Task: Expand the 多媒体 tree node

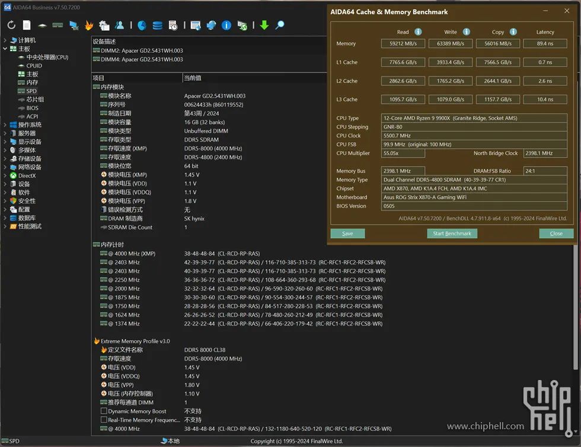Action: [x=5, y=150]
